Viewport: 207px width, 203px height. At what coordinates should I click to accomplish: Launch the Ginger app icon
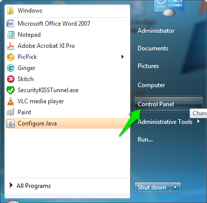point(11,68)
